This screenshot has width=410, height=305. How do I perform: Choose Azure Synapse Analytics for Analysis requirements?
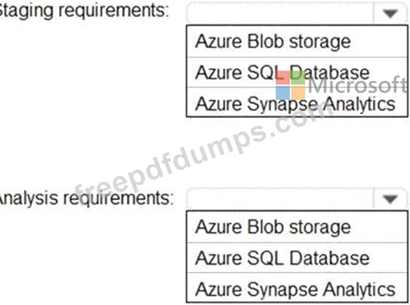pyautogui.click(x=297, y=289)
